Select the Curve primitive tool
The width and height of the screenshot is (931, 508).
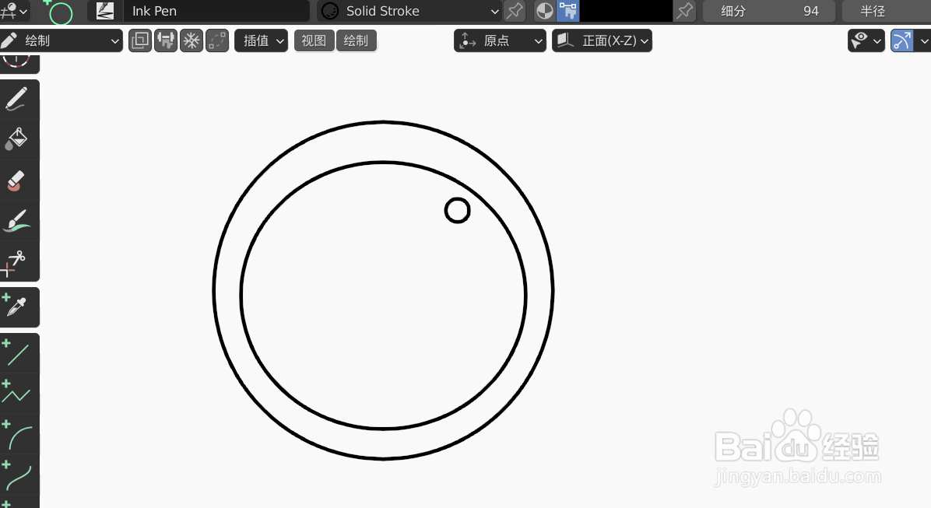click(x=18, y=475)
